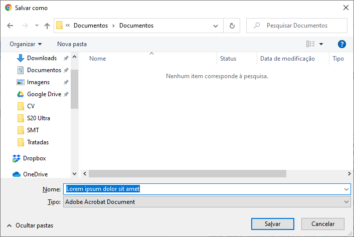
Task: Select the Downloads quick access folder
Action: 42,58
